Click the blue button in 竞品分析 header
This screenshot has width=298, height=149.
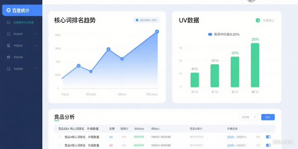pyautogui.click(x=268, y=117)
